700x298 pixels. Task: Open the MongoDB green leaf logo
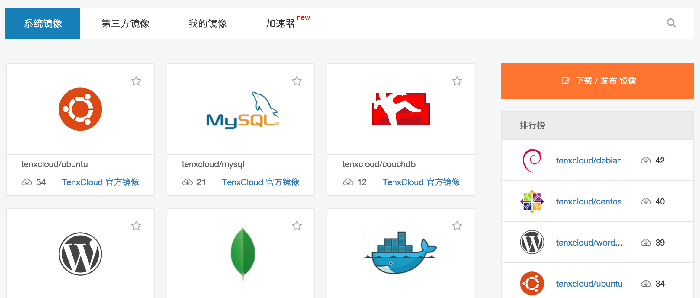[243, 254]
